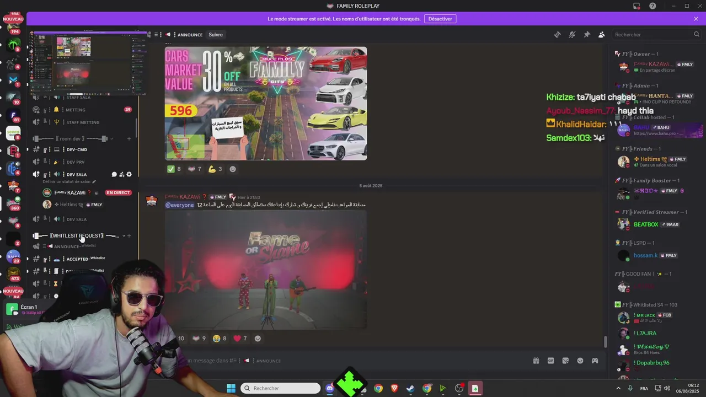Open Dopabrbq.96 in member list
The height and width of the screenshot is (397, 706).
(656, 363)
